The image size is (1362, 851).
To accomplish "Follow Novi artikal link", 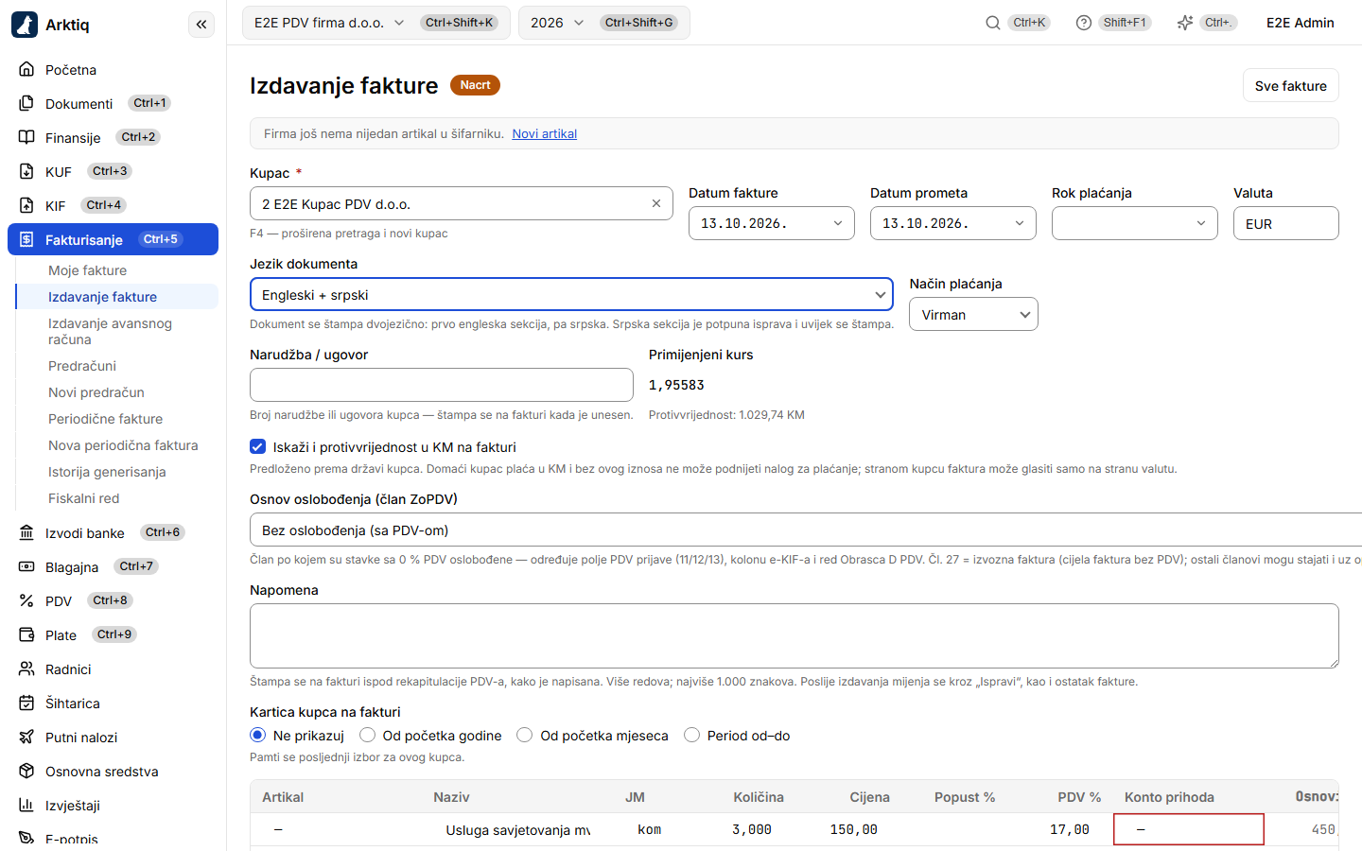I will click(544, 133).
